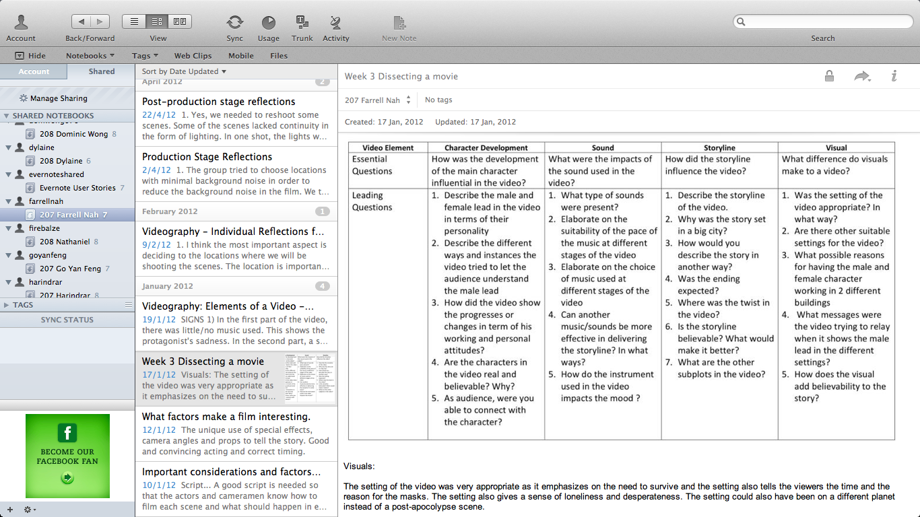Collapse the evernoteshared user group

point(7,174)
